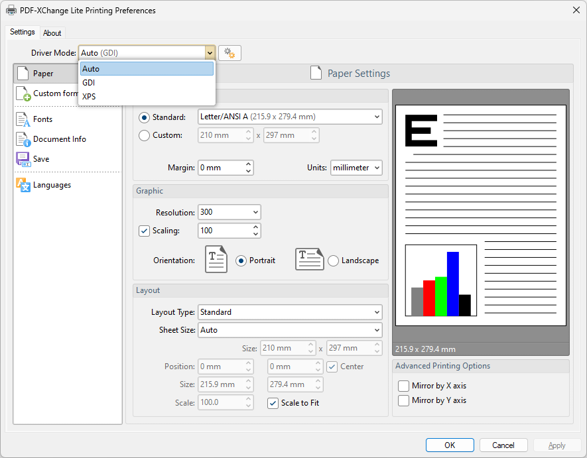Enable Mirror by X axis
Image resolution: width=587 pixels, height=458 pixels.
pyautogui.click(x=403, y=386)
